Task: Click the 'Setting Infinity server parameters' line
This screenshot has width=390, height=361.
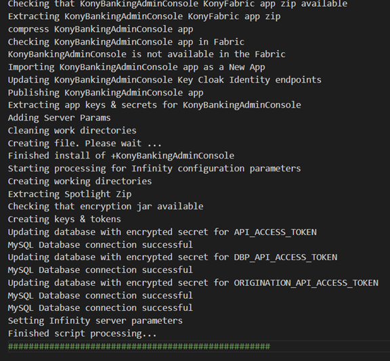Action: [x=95, y=320]
